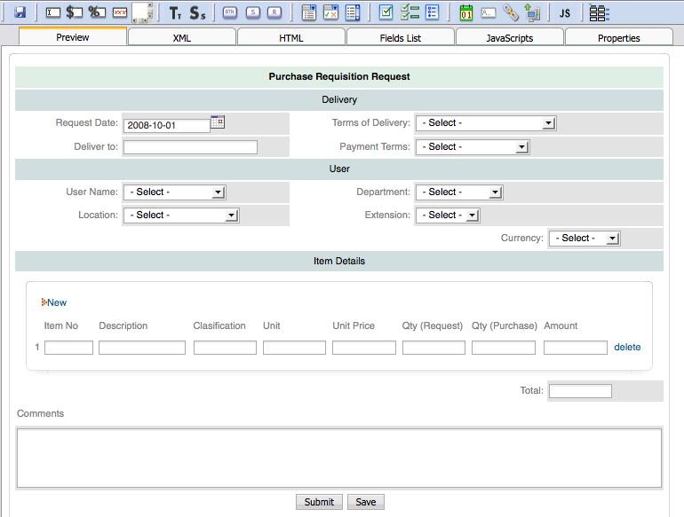Click the Amount input in row 1

576,348
